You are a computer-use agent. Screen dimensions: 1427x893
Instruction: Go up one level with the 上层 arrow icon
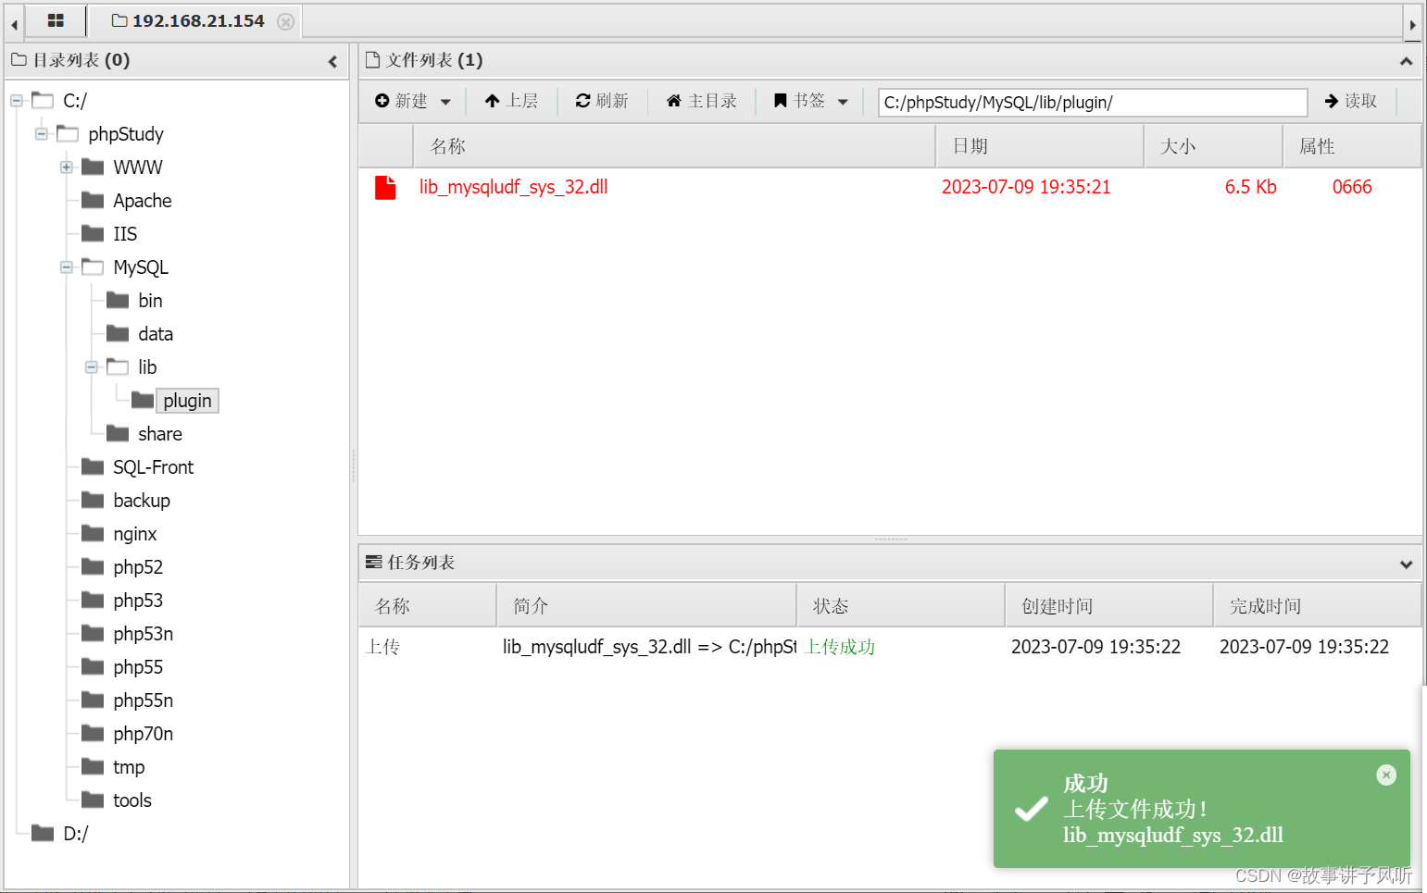[492, 101]
